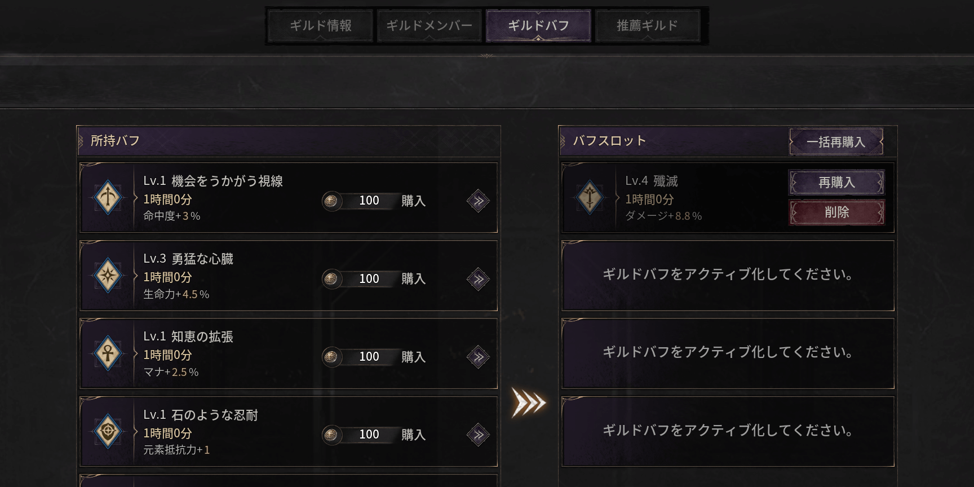Expand the 石のような忍耐 detail chevron
The height and width of the screenshot is (487, 974).
pos(478,434)
